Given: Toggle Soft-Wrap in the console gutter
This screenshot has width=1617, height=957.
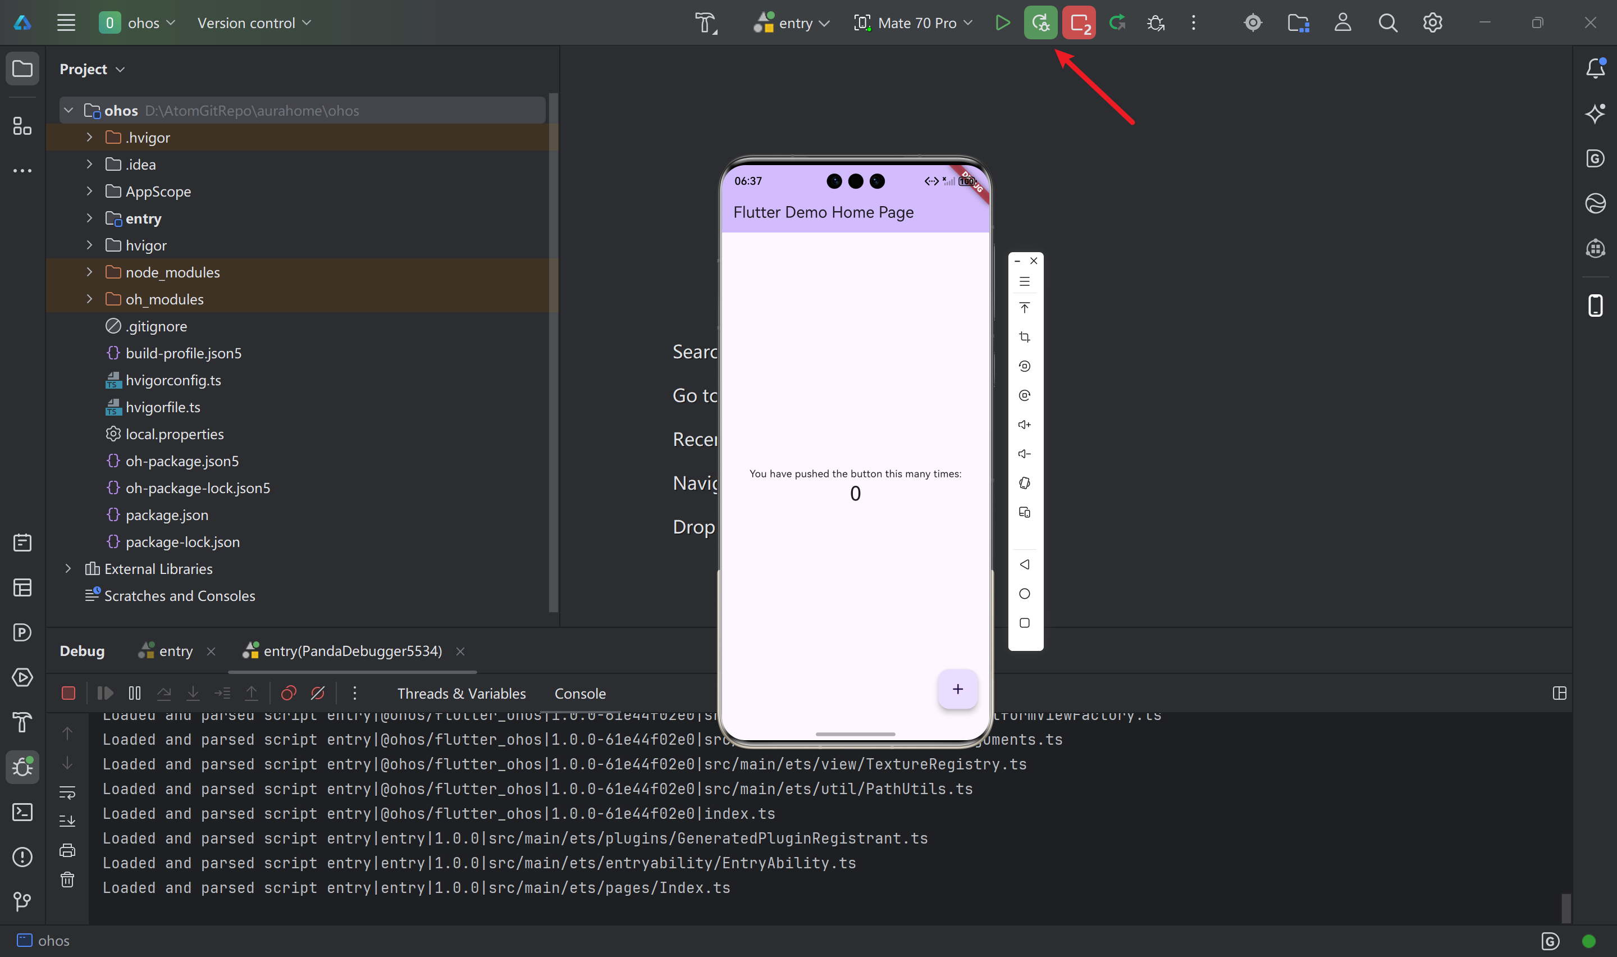Looking at the screenshot, I should pyautogui.click(x=68, y=792).
